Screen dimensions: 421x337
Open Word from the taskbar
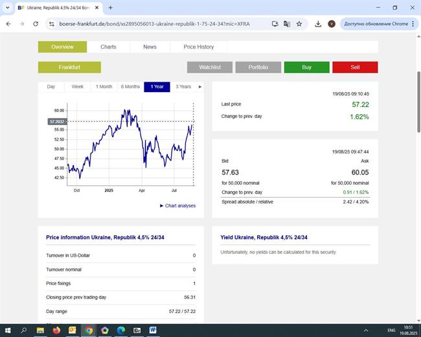click(153, 331)
